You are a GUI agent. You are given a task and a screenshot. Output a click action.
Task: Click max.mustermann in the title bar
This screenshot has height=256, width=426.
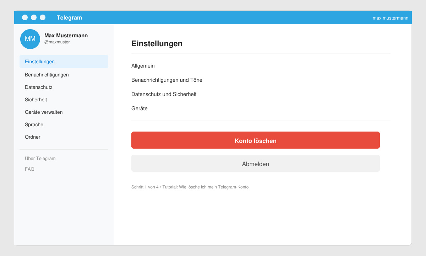pyautogui.click(x=390, y=18)
